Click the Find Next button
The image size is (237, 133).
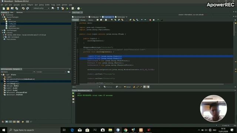coord(118,87)
